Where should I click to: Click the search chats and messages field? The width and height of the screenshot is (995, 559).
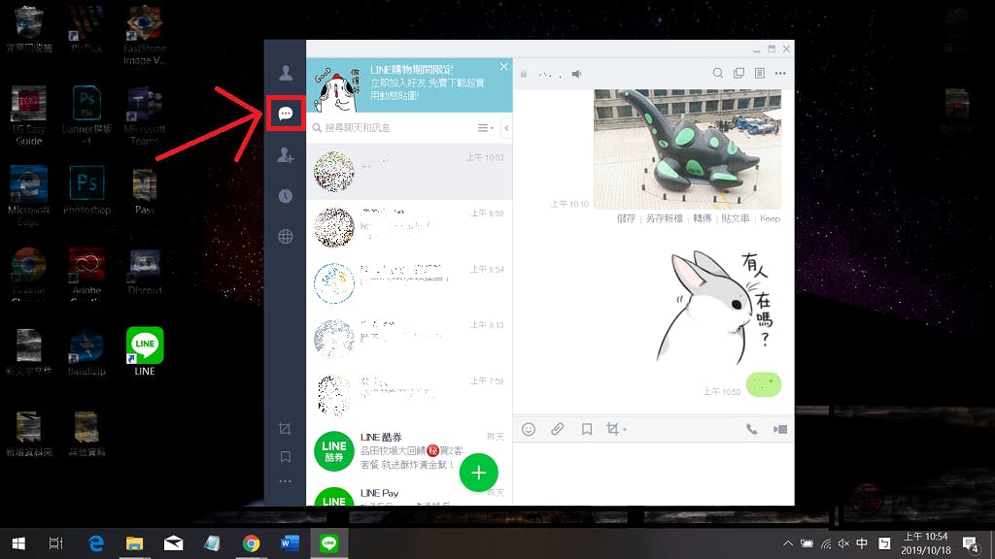click(394, 128)
